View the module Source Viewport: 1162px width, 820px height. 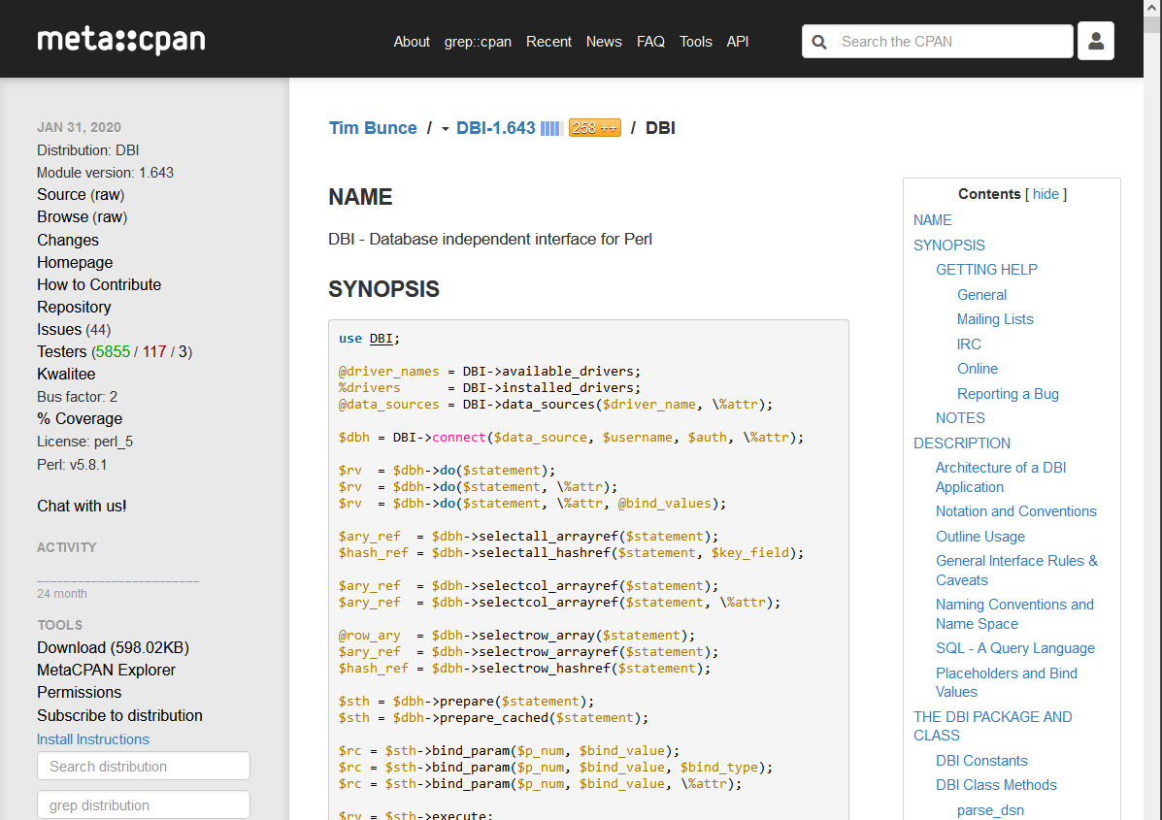(61, 195)
